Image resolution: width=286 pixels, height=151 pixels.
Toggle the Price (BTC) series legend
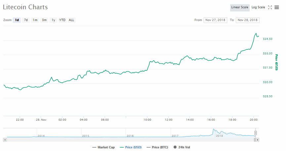tap(157, 147)
